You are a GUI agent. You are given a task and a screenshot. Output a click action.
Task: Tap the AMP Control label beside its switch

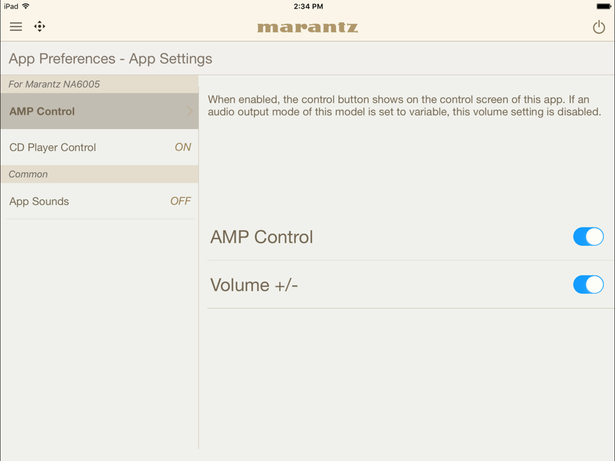click(261, 237)
